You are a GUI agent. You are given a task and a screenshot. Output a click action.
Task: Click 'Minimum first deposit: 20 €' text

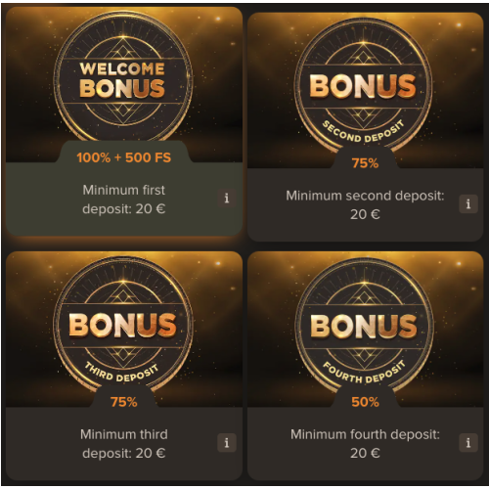123,200
